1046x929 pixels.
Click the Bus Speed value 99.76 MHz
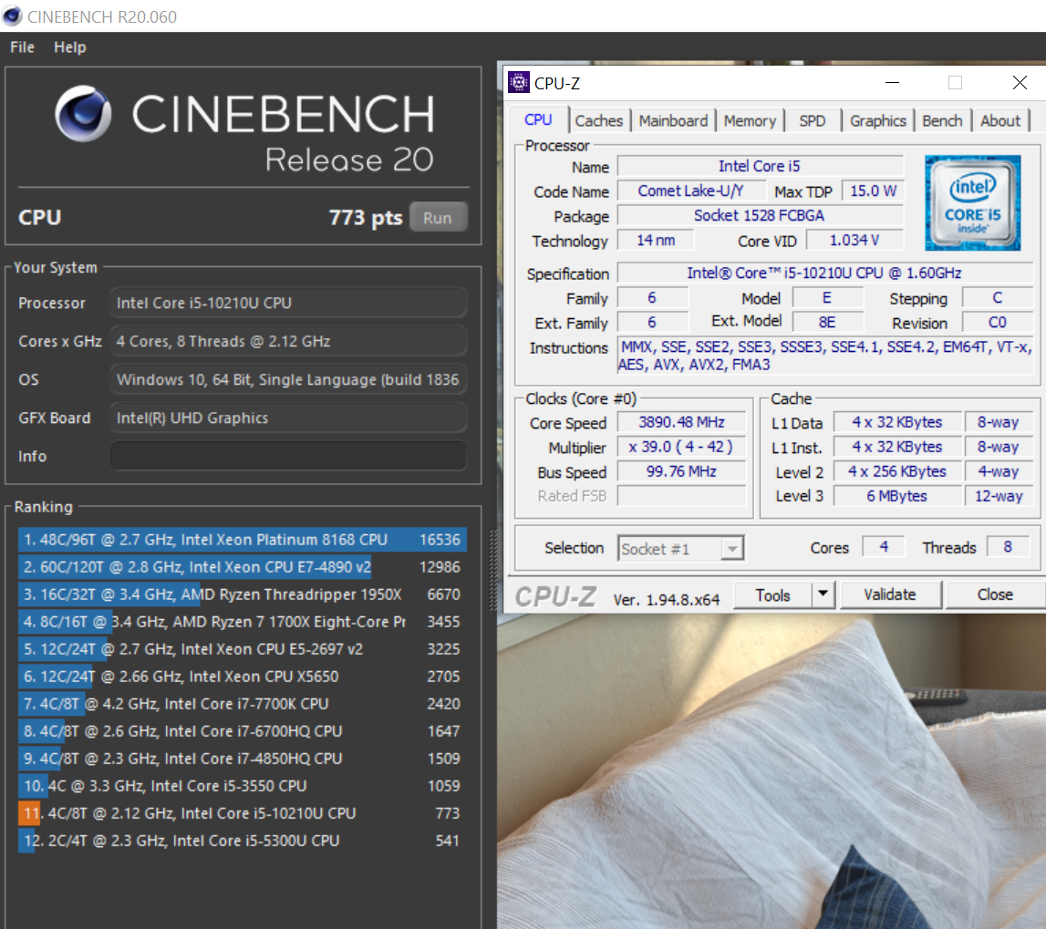tap(681, 471)
